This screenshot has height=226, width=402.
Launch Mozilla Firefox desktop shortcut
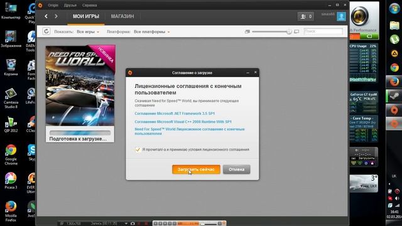pos(11,212)
